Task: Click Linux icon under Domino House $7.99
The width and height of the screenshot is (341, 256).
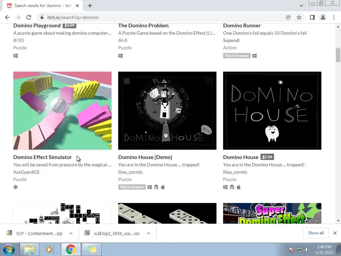Action: (x=232, y=187)
